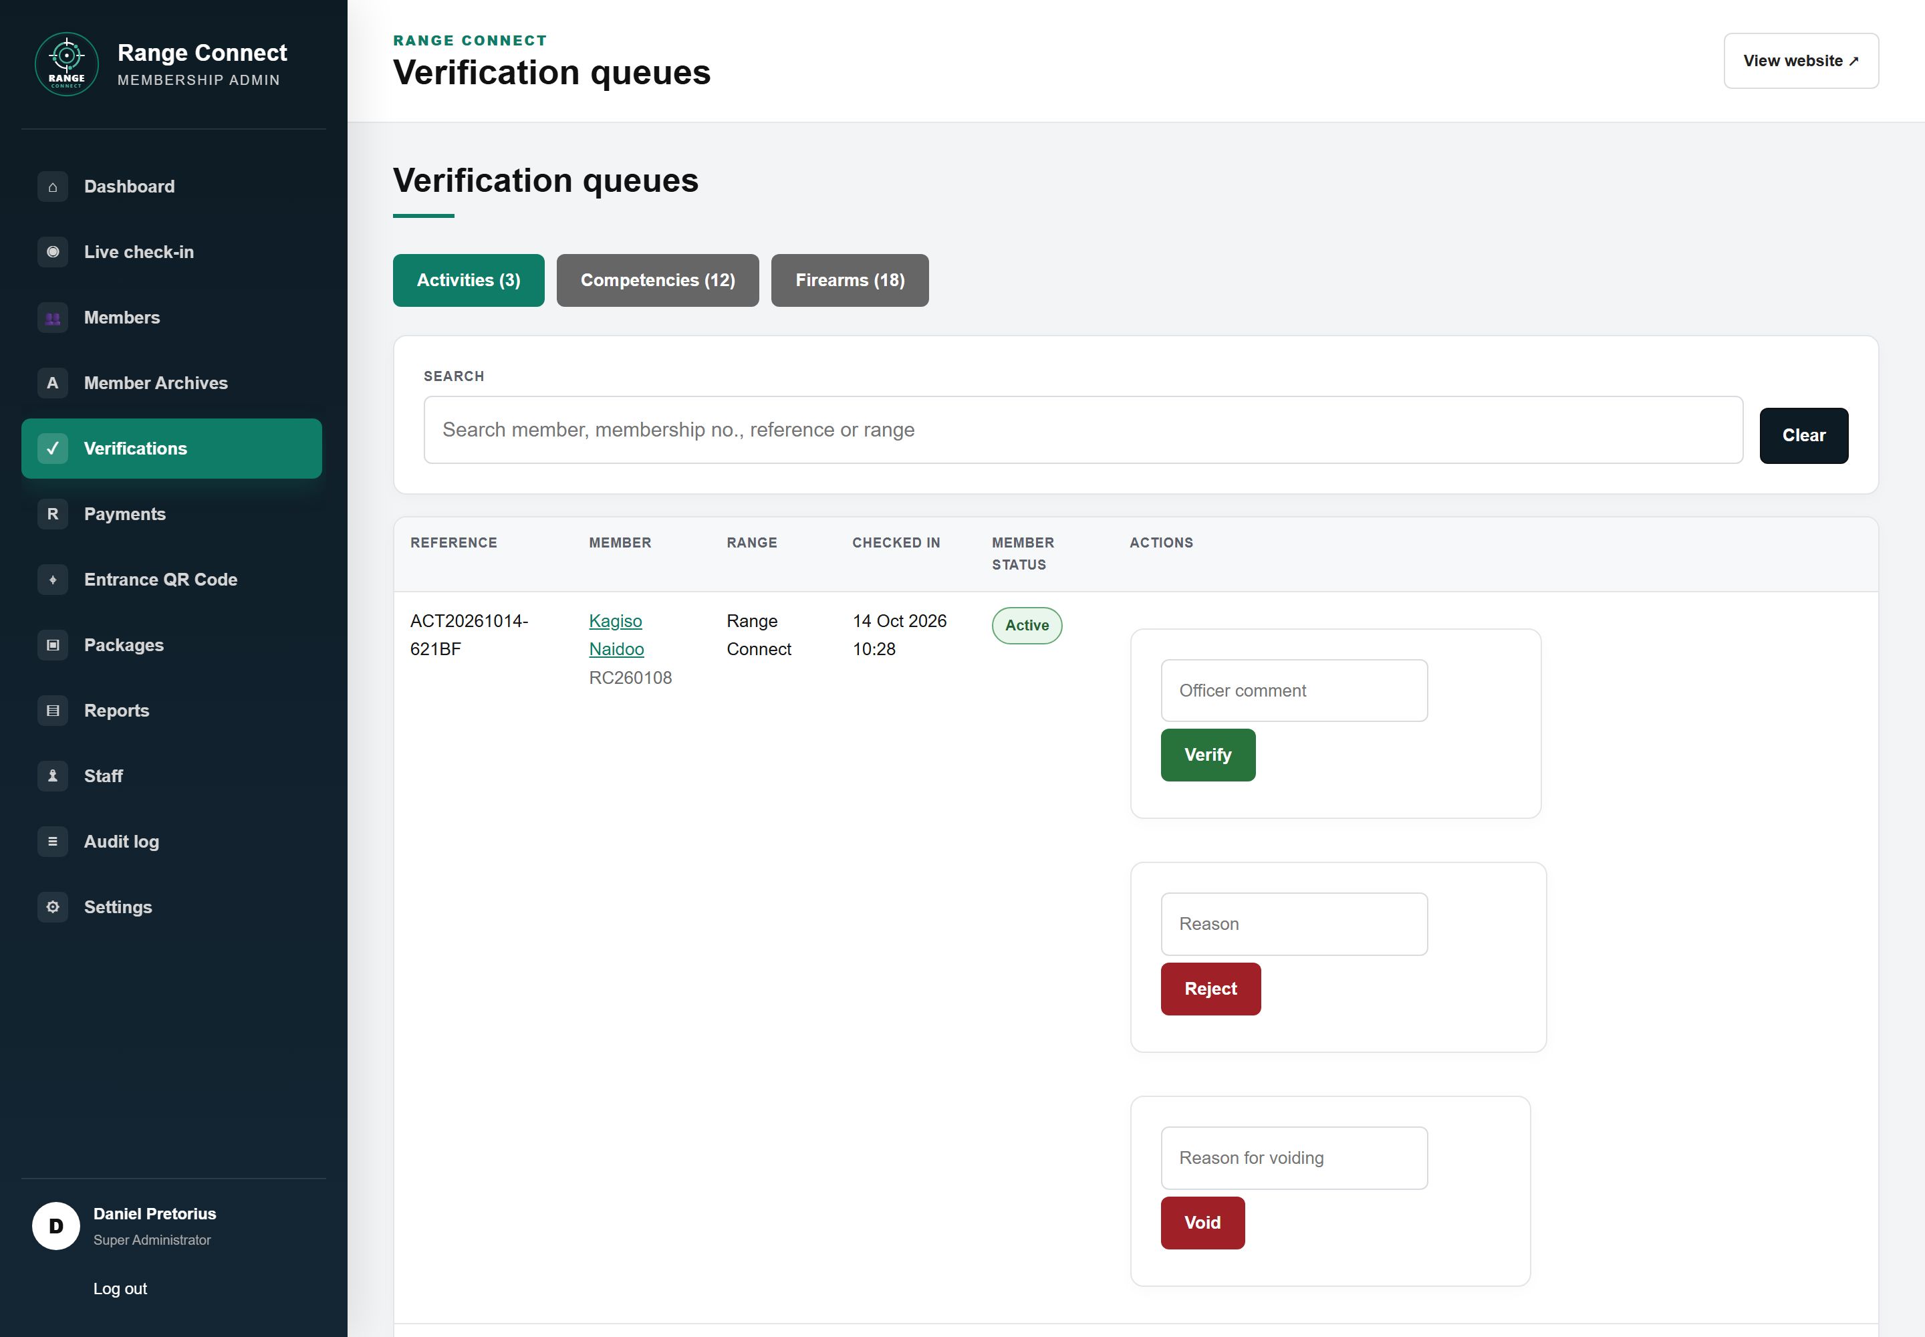
Task: Click check-in time 14 Oct 2026 10:28
Action: point(900,635)
